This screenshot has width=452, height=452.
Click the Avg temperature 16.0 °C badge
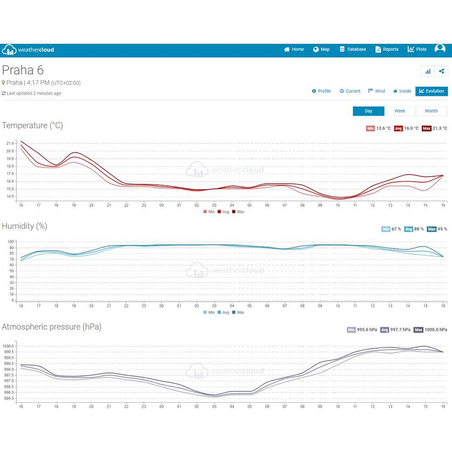[406, 129]
